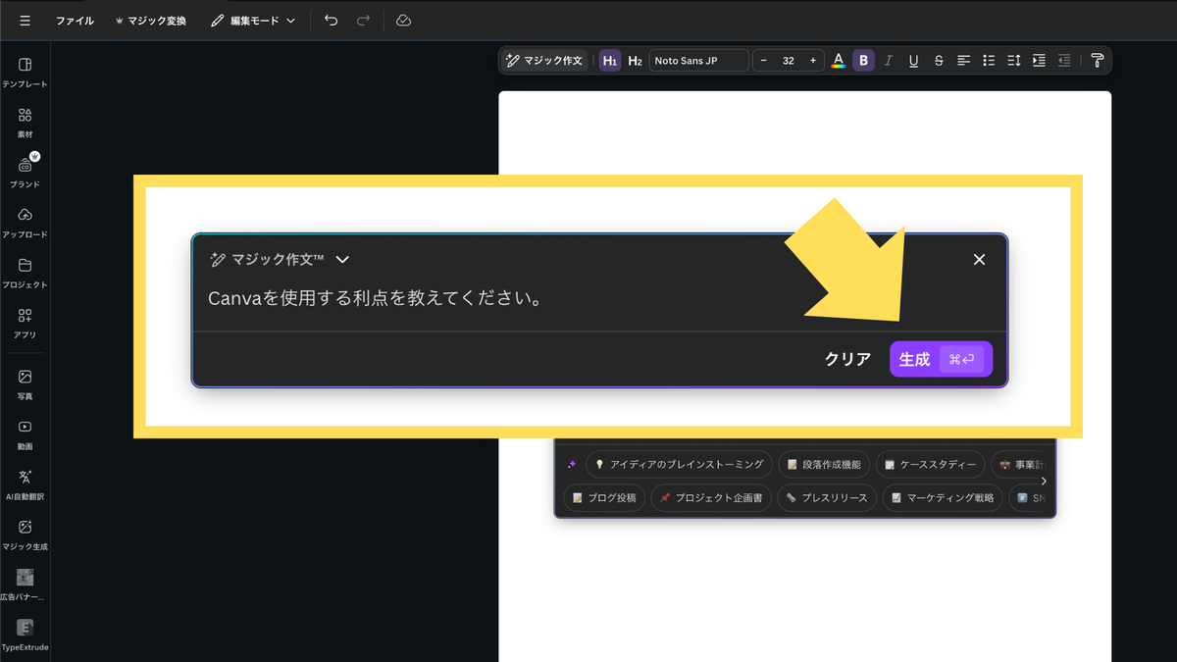Open the hamburger main menu
This screenshot has height=662, width=1177.
25,21
